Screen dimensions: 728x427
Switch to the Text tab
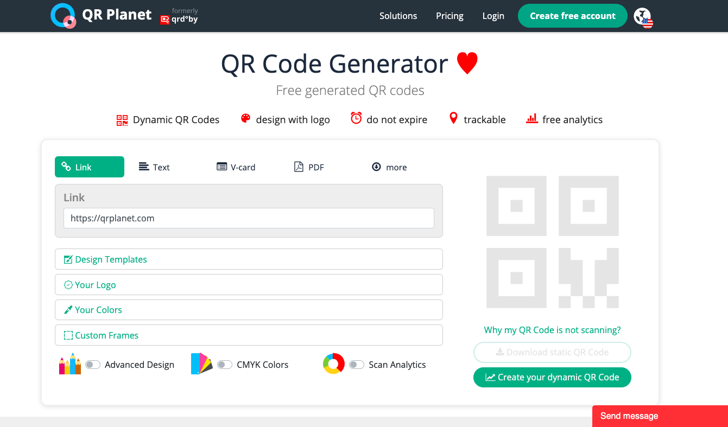click(154, 167)
